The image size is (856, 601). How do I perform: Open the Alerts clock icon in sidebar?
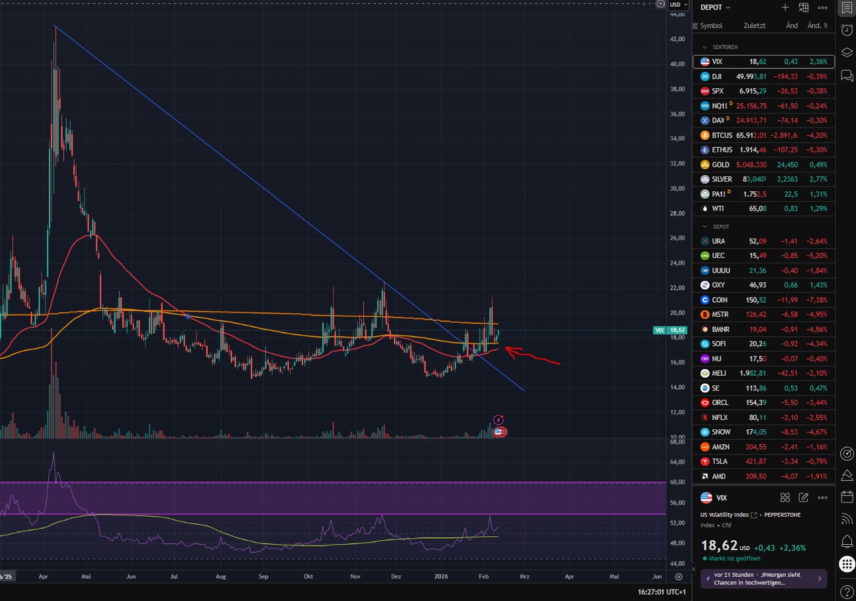coord(847,30)
